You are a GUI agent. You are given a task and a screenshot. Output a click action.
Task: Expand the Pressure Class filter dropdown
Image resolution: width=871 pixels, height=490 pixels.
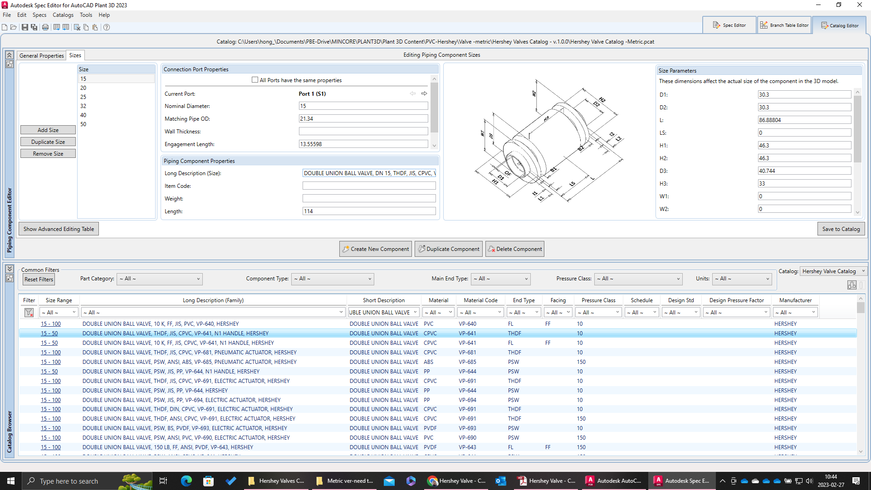pos(638,279)
